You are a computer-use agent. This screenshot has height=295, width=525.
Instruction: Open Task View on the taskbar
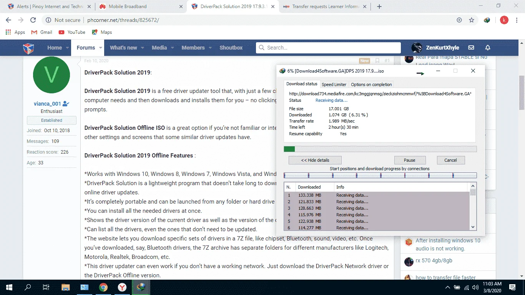click(46, 287)
